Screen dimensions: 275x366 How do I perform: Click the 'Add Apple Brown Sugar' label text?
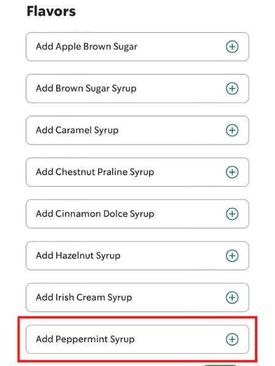coord(87,47)
